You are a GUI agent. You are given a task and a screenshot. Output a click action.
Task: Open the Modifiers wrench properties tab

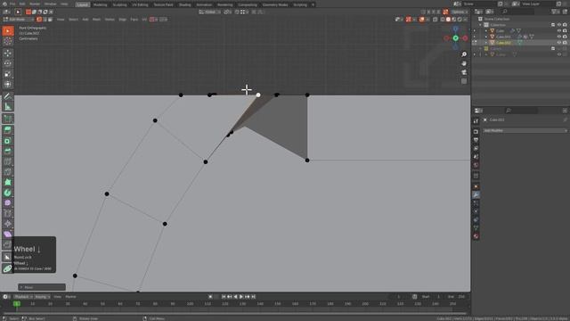tap(476, 195)
